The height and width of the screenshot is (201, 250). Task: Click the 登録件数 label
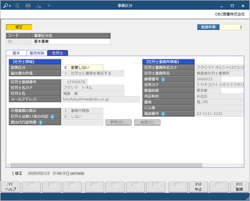pos(208,27)
